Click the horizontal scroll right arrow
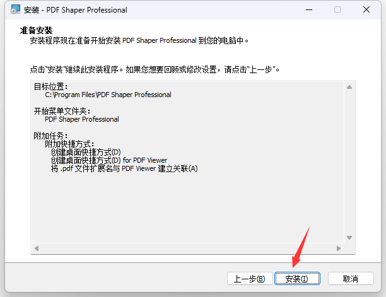This screenshot has height=297, width=386. click(x=339, y=248)
